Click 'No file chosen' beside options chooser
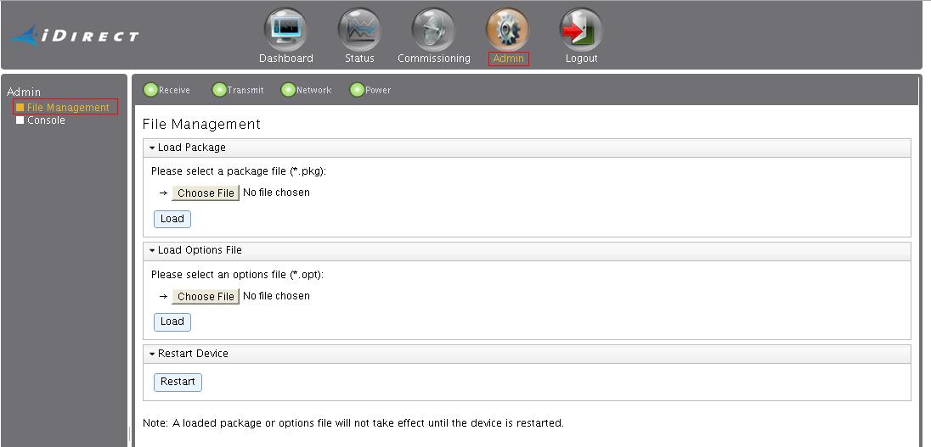 click(x=276, y=295)
